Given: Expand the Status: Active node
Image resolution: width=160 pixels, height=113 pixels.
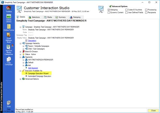Looking at the screenshot, I should [20, 54].
